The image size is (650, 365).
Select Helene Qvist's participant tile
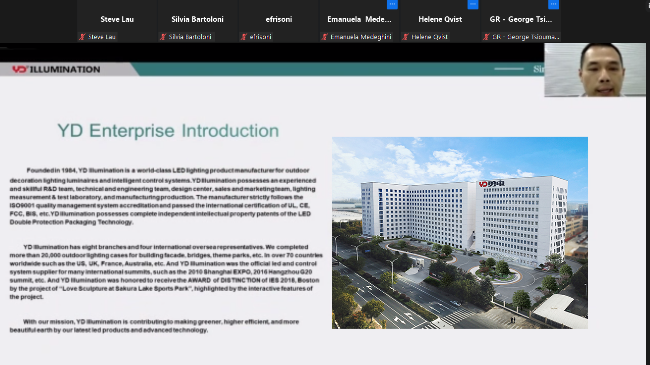pyautogui.click(x=440, y=19)
